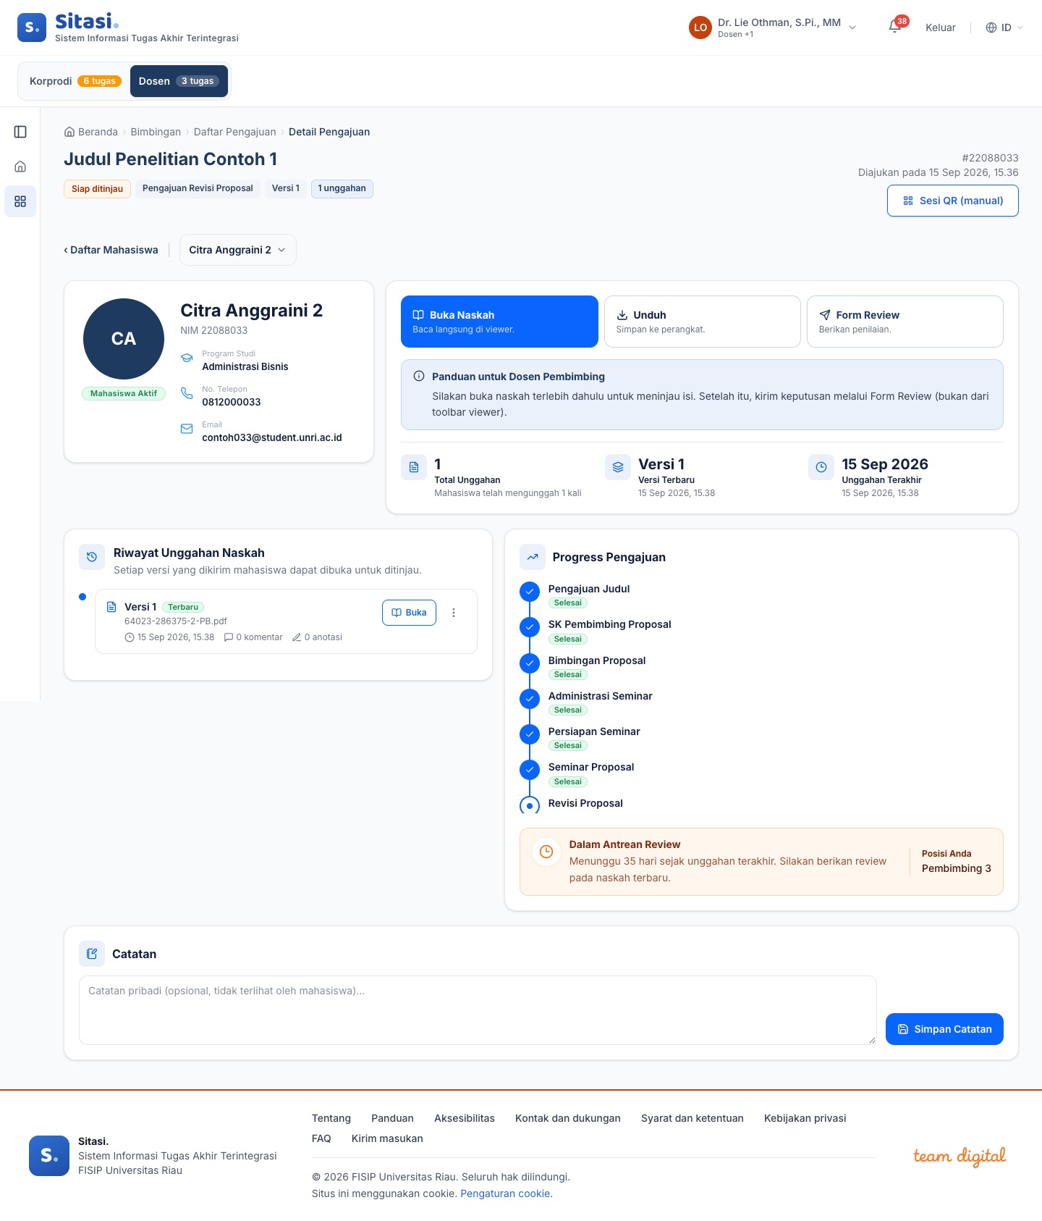Screen dimensions: 1042x1221
Task: Toggle the sidebar panel icon
Action: pyautogui.click(x=20, y=132)
